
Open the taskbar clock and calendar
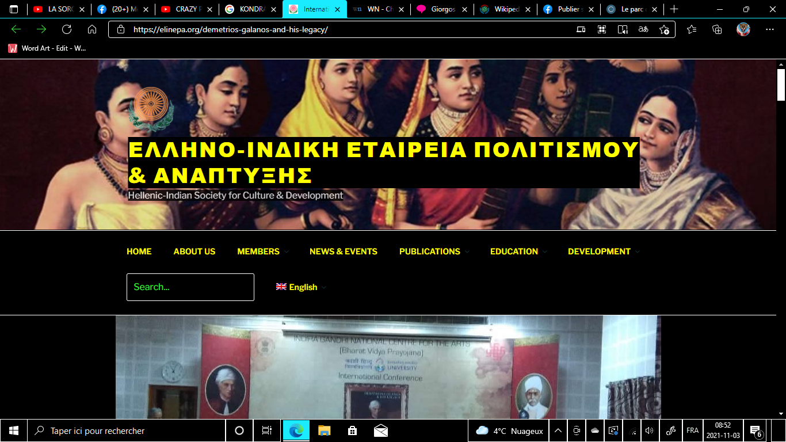click(x=723, y=430)
